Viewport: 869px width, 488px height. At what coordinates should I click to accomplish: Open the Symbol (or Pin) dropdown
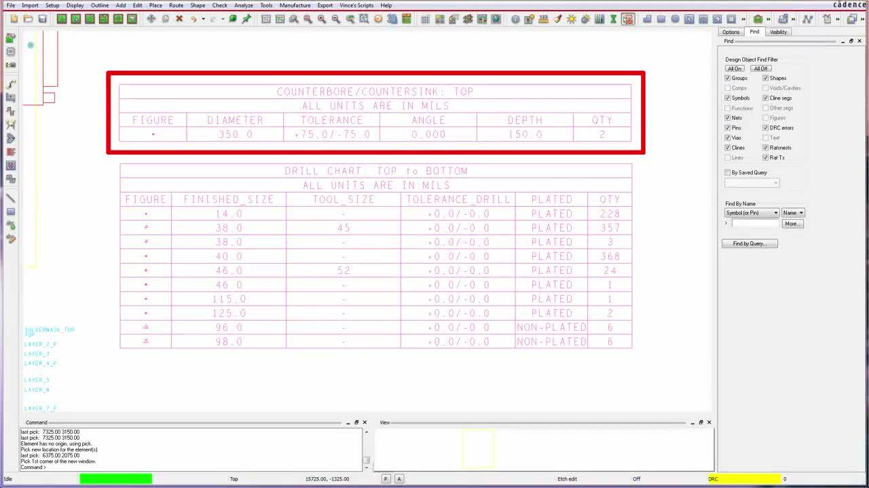tap(752, 213)
